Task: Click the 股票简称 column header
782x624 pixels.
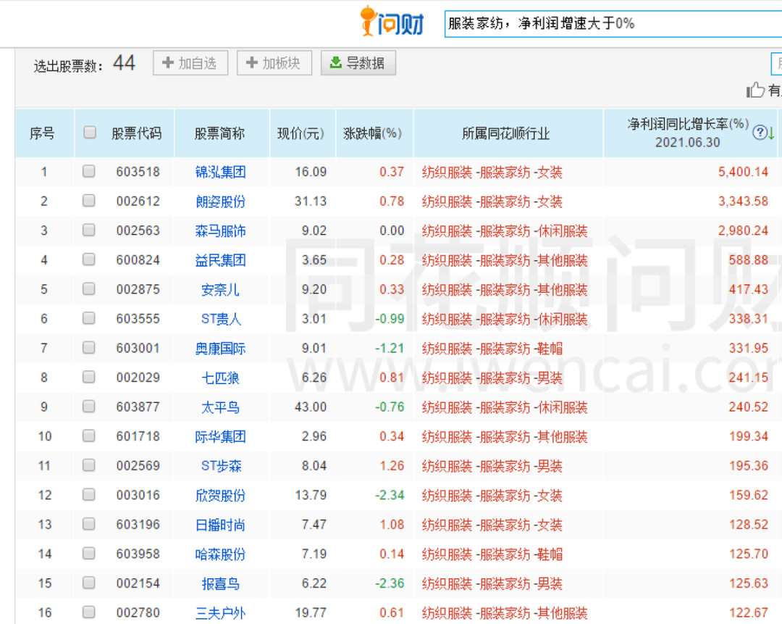Action: (x=219, y=133)
